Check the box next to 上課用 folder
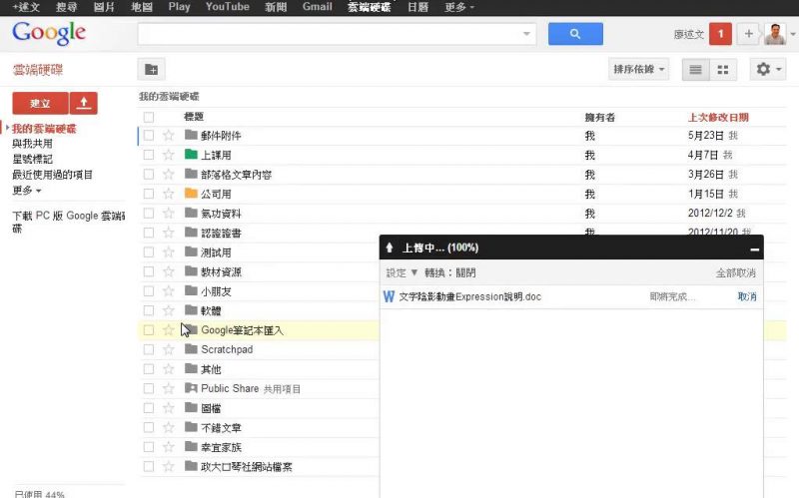 point(148,155)
